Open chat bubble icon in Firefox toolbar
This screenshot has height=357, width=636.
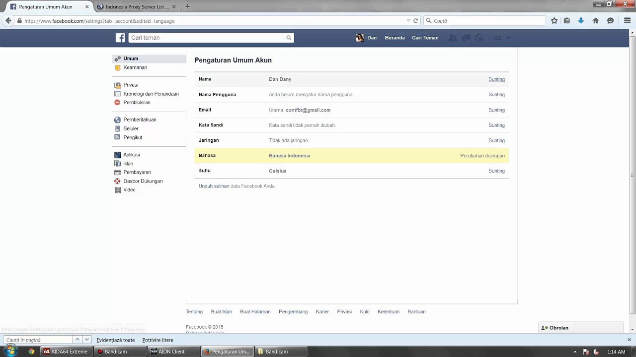pos(611,21)
